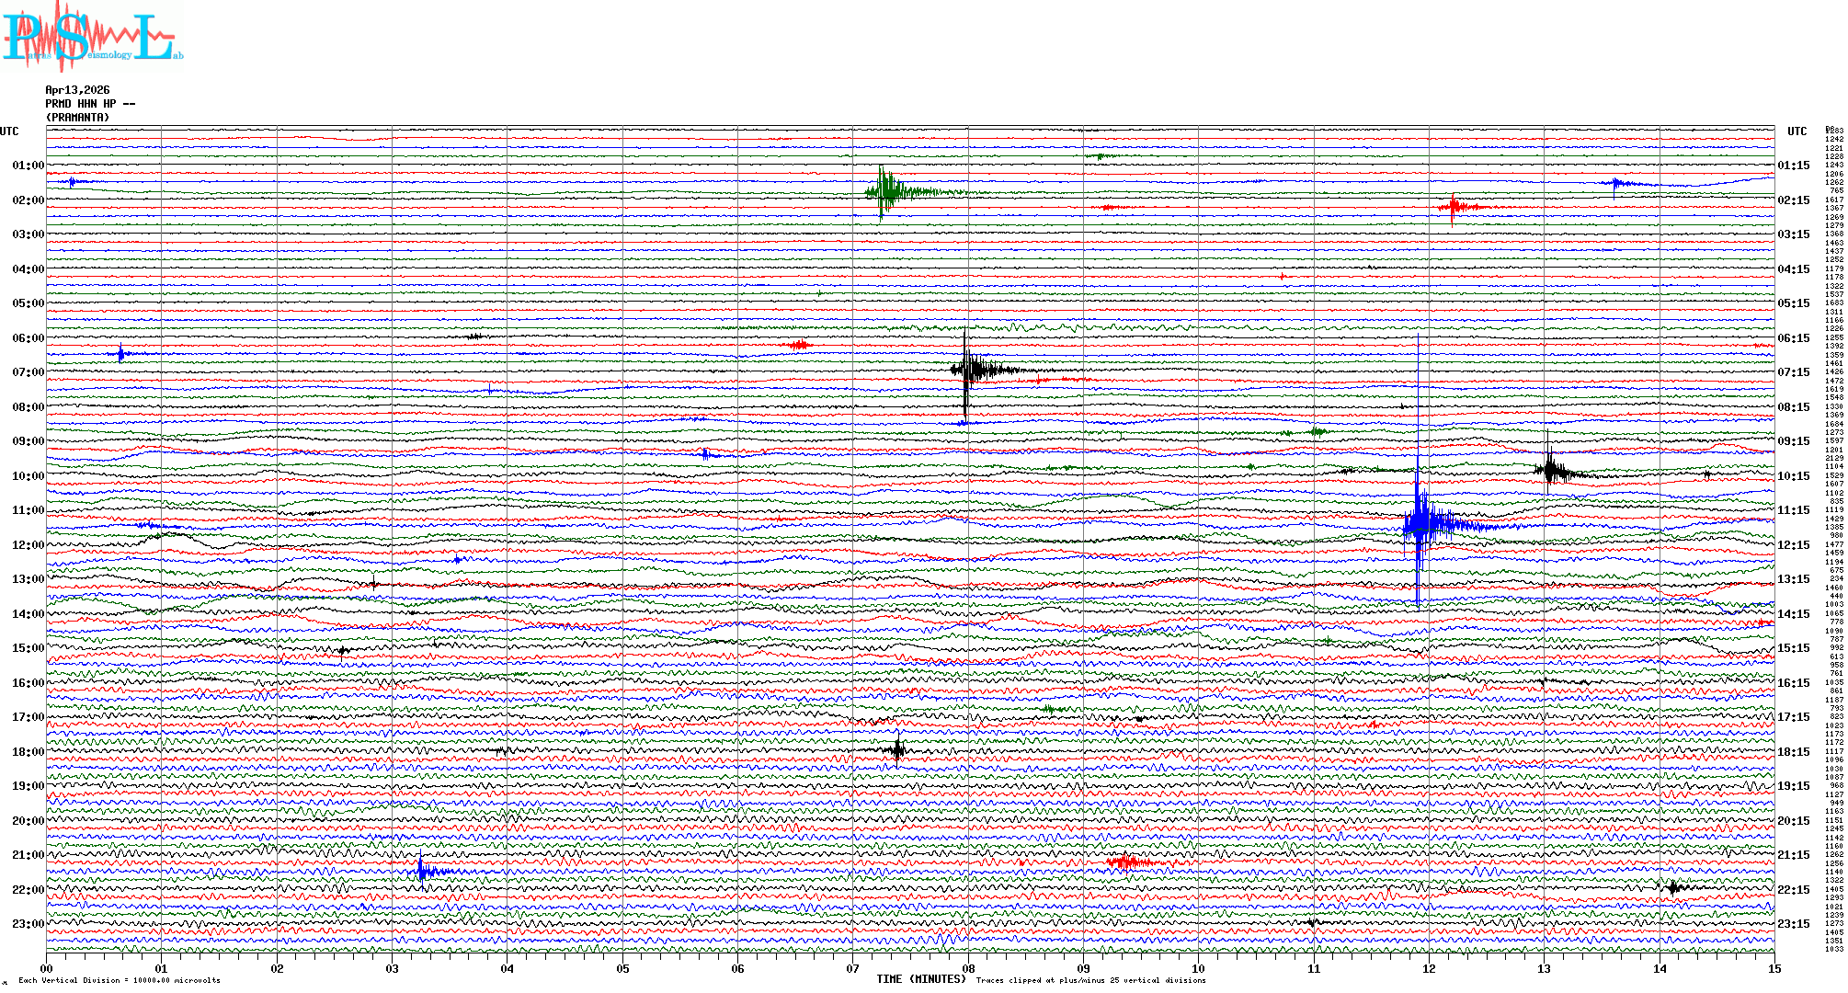Click the PSL seismology lab logo
This screenshot has height=993, width=1848.
[92, 37]
